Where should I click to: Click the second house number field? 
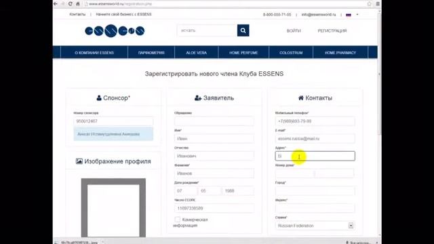coord(335,174)
